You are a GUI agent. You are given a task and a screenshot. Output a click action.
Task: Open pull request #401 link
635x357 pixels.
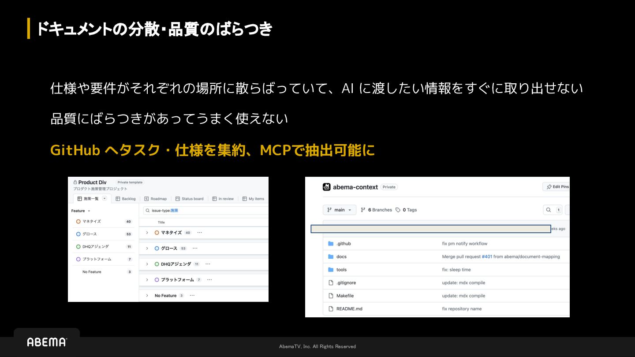[487, 257]
